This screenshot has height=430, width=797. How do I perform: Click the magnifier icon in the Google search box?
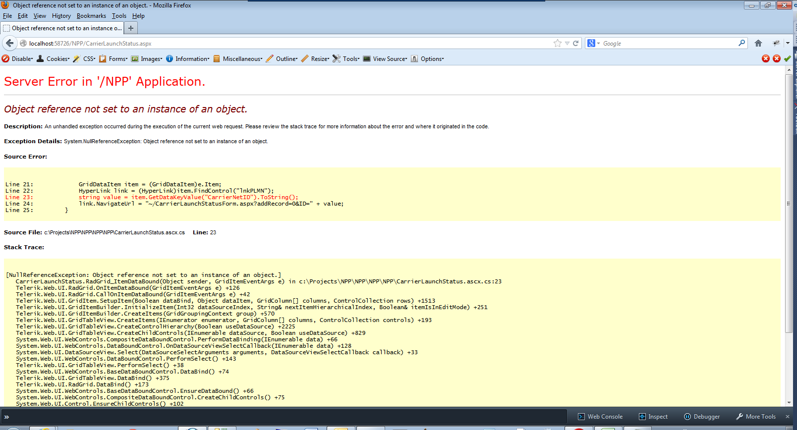coord(741,43)
